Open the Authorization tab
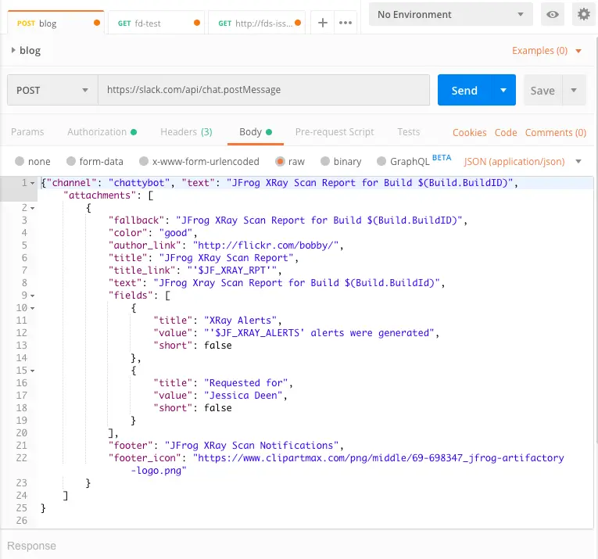 [x=102, y=132]
